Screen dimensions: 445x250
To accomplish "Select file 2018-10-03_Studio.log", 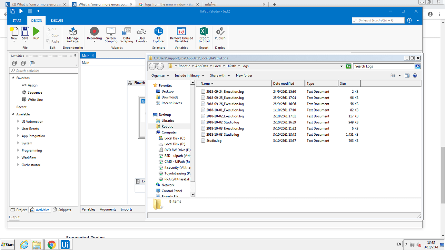I will [x=222, y=134].
